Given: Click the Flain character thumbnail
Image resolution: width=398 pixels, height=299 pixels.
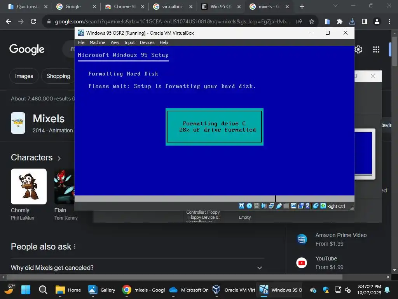Looking at the screenshot, I should pyautogui.click(x=64, y=186).
